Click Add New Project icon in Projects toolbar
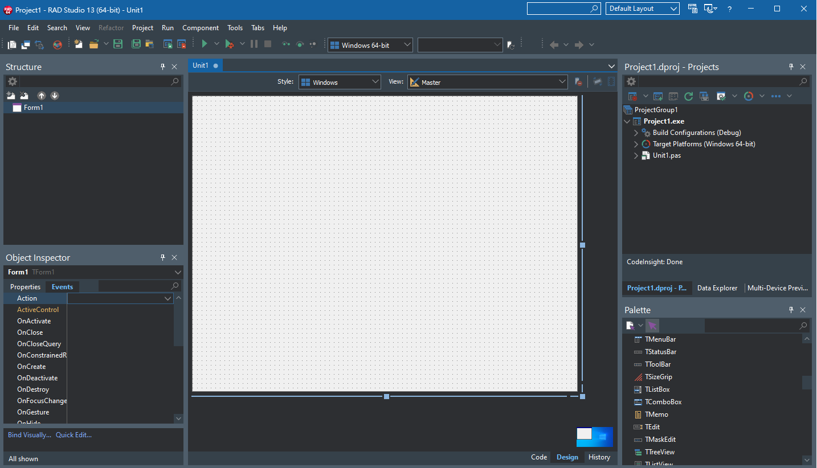 coord(658,96)
